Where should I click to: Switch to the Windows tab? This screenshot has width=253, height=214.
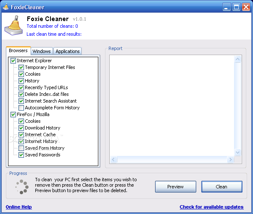click(42, 51)
